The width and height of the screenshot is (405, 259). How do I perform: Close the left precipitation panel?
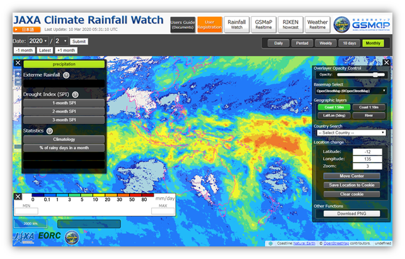(x=18, y=63)
